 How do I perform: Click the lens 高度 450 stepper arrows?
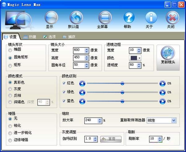coord(87,58)
